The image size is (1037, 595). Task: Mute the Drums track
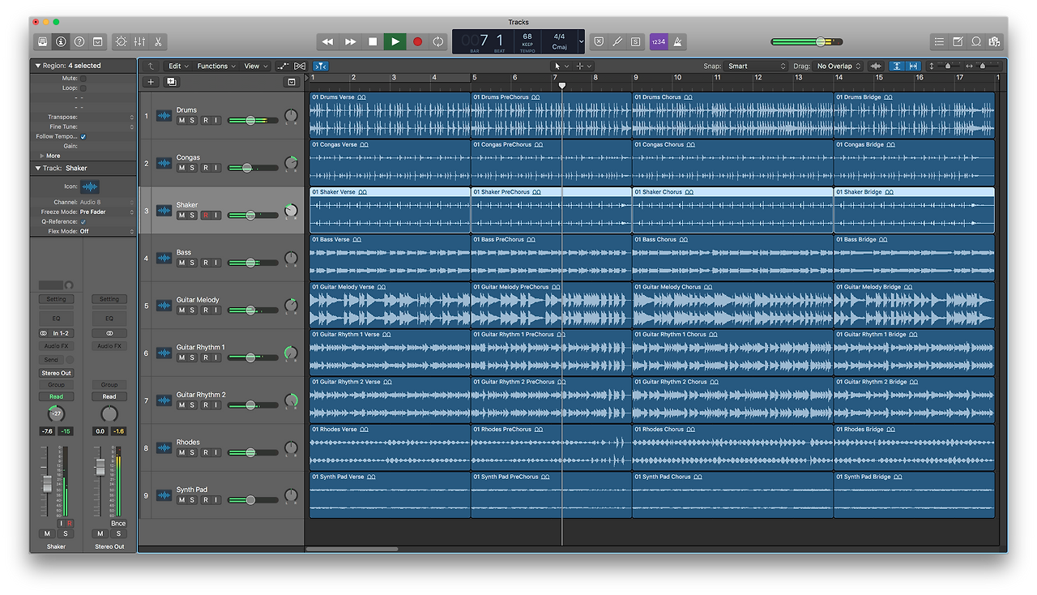pyautogui.click(x=181, y=120)
